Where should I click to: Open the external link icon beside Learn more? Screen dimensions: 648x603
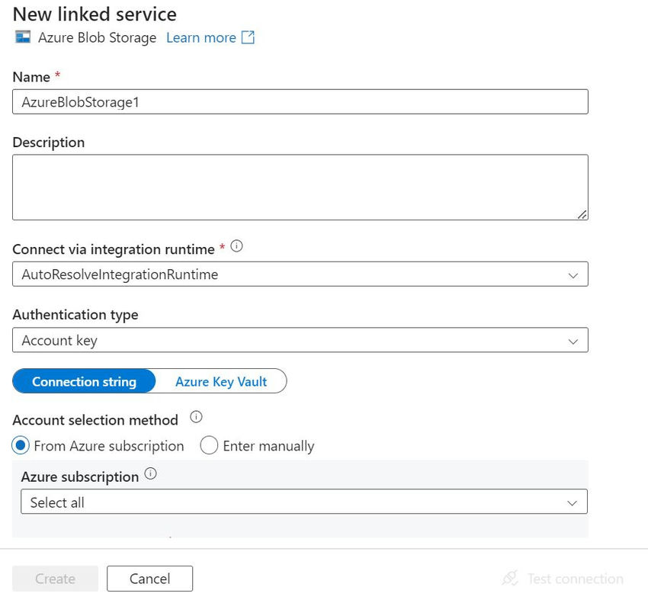tap(248, 37)
